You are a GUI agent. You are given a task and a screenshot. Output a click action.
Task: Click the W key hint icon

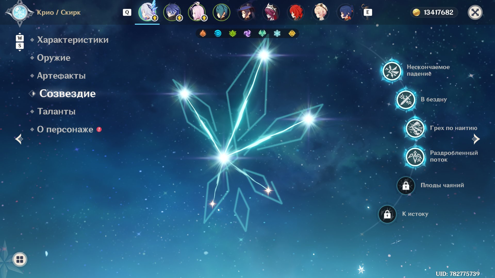(x=20, y=38)
